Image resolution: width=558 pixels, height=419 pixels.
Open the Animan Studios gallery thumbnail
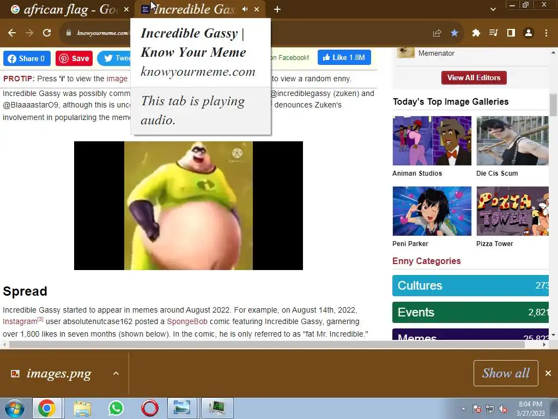pyautogui.click(x=432, y=140)
